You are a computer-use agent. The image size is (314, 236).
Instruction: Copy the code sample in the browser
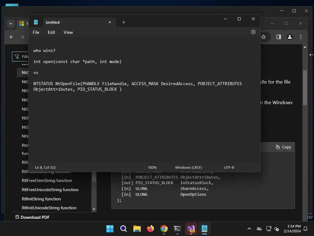pos(283,147)
